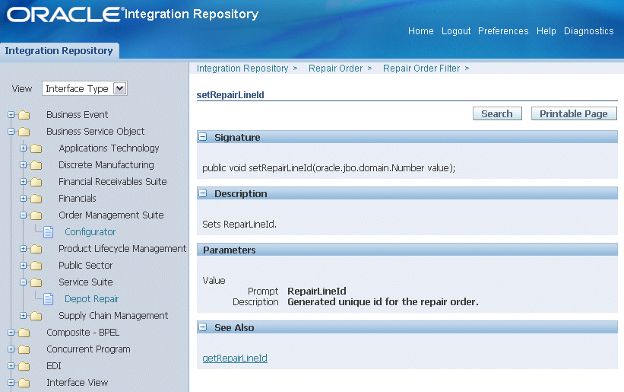Viewport: 624px width, 392px height.
Task: Select the Concurrent Program label
Action: (88, 349)
